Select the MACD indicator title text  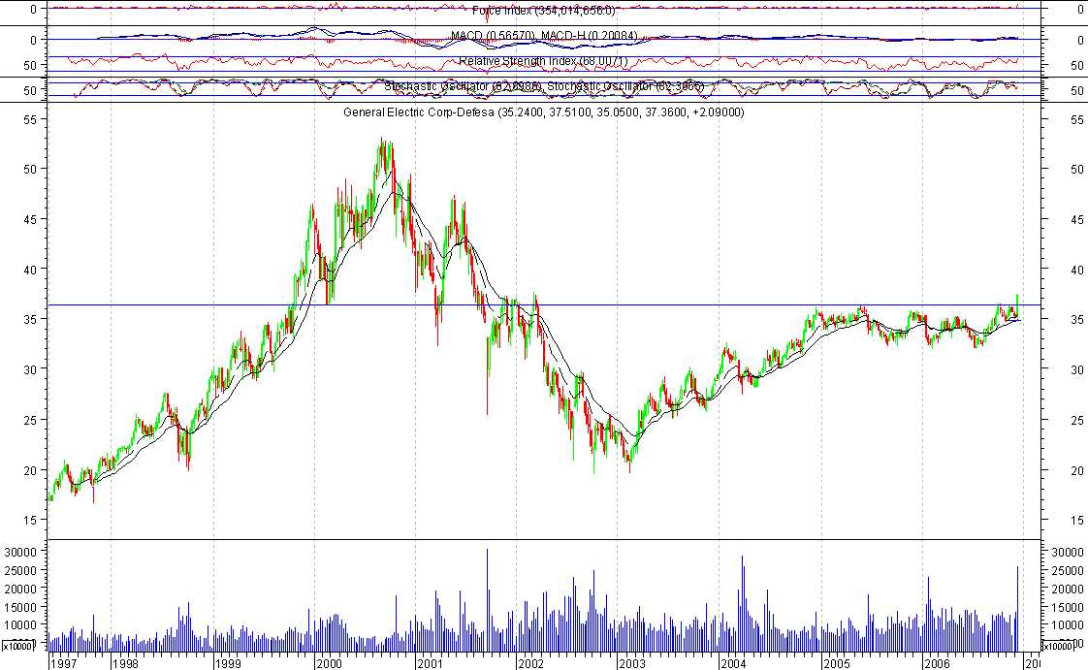[543, 37]
